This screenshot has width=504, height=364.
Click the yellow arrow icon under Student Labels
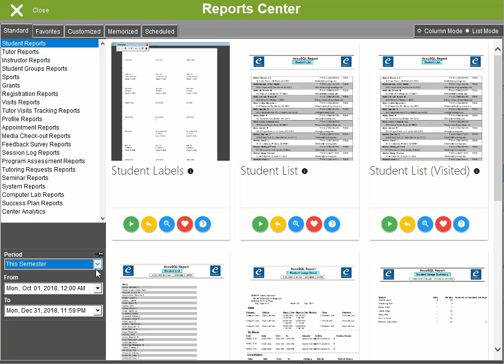pyautogui.click(x=149, y=224)
